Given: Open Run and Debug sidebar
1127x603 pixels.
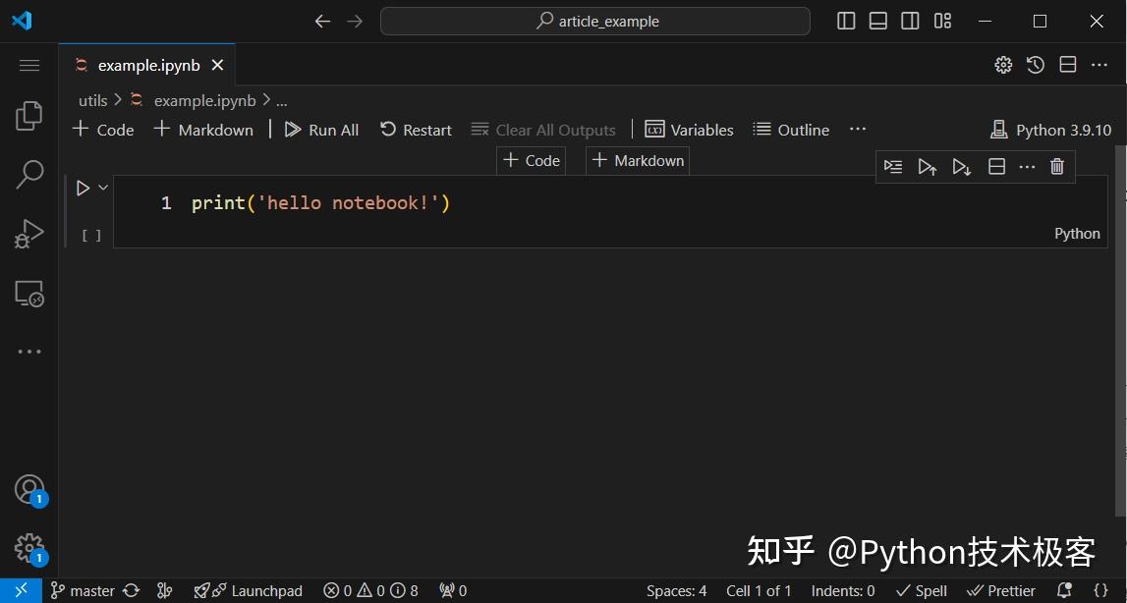Looking at the screenshot, I should (x=28, y=233).
